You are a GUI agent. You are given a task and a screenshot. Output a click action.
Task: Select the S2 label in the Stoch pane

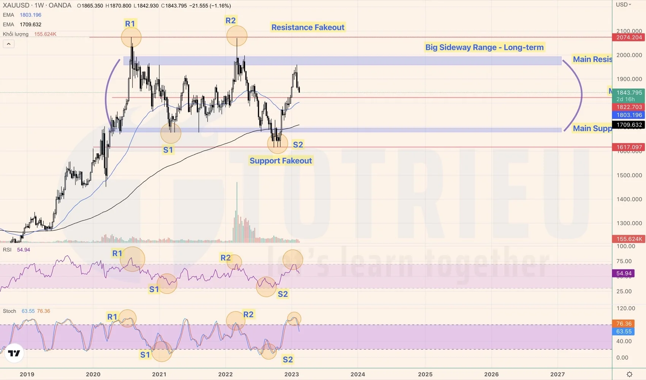pos(288,359)
